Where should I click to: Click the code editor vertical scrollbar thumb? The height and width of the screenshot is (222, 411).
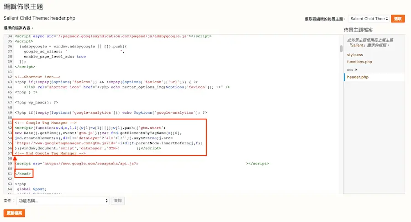click(341, 48)
